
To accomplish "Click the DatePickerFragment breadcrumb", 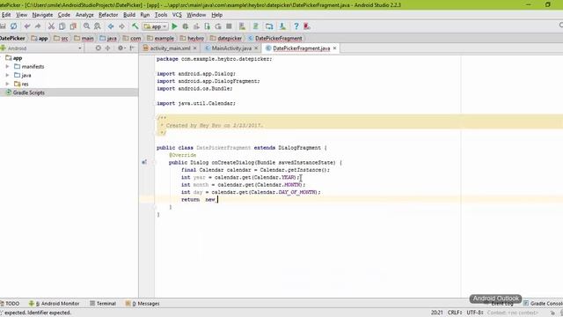I will pyautogui.click(x=275, y=38).
